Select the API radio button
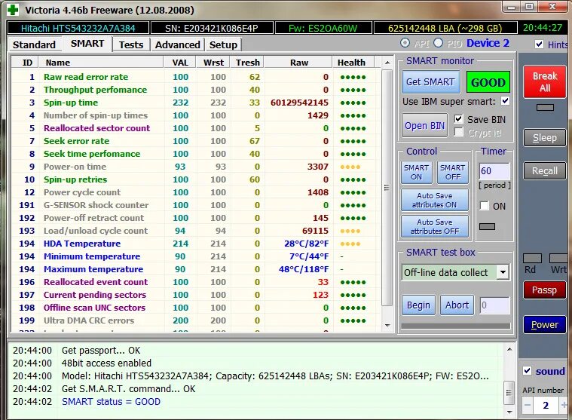572x420 pixels. coord(405,43)
